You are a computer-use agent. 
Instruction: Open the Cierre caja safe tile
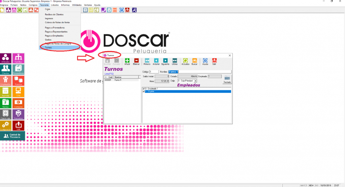pos(5,114)
